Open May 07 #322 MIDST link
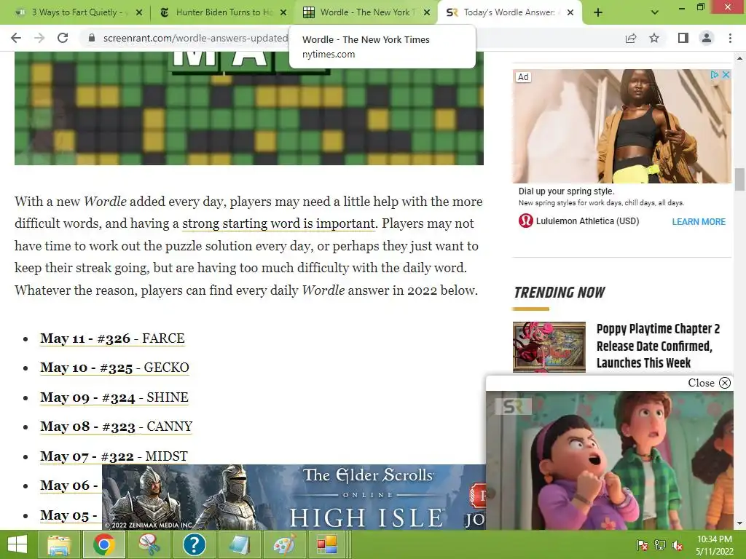 (x=114, y=456)
